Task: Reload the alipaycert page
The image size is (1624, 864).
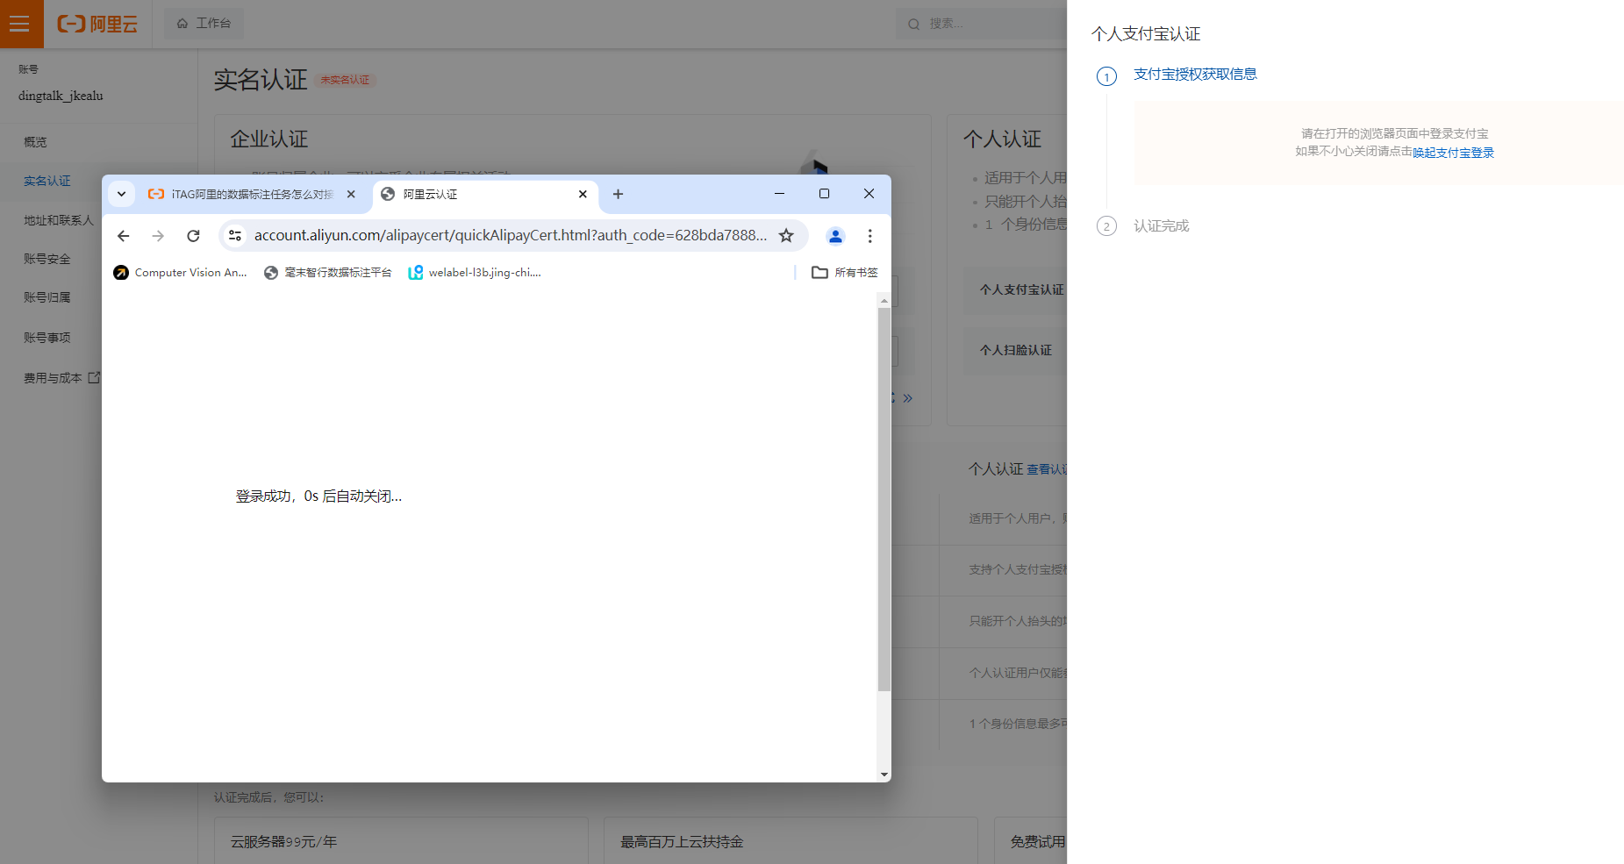Action: click(193, 235)
